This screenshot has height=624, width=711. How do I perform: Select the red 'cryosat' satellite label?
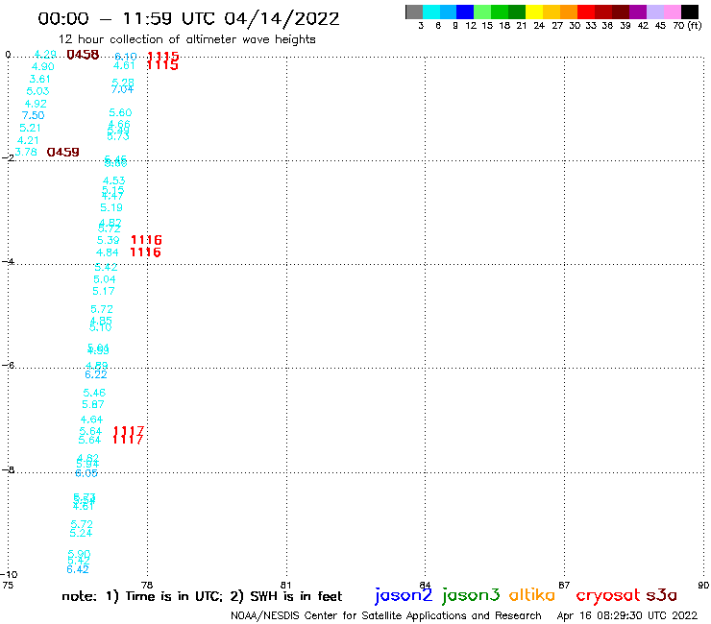608,596
